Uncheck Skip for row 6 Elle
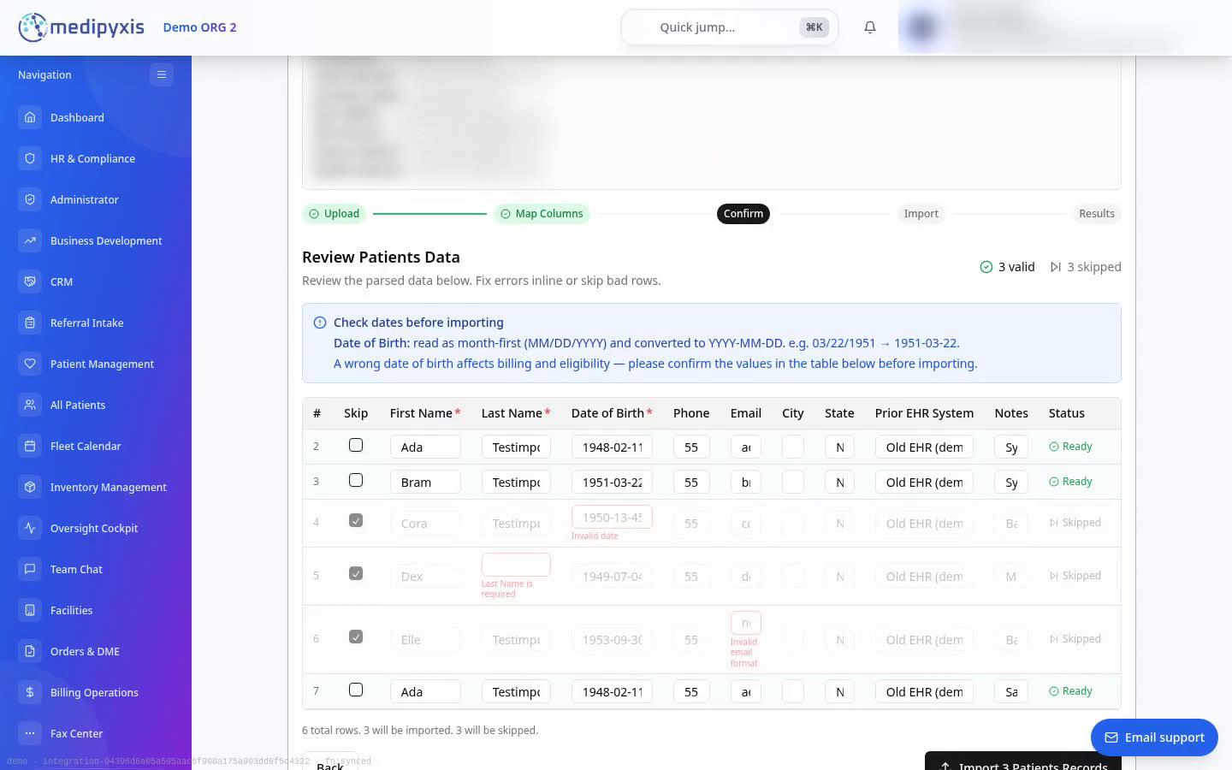The height and width of the screenshot is (770, 1232). tap(356, 637)
